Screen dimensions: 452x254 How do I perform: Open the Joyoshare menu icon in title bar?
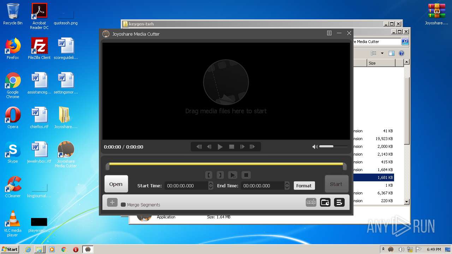pos(329,33)
